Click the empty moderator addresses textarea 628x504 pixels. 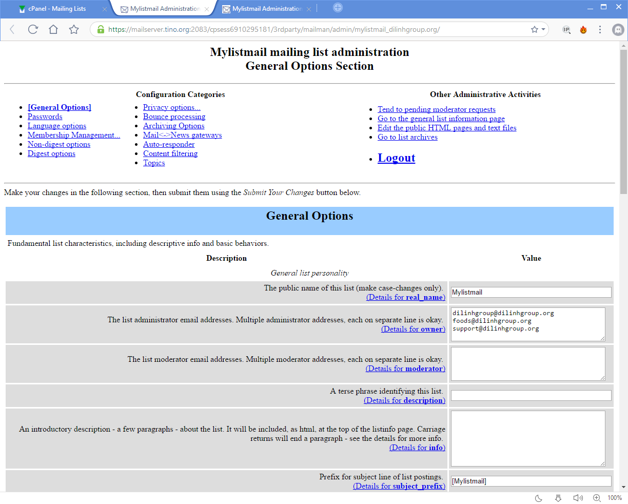tap(528, 364)
